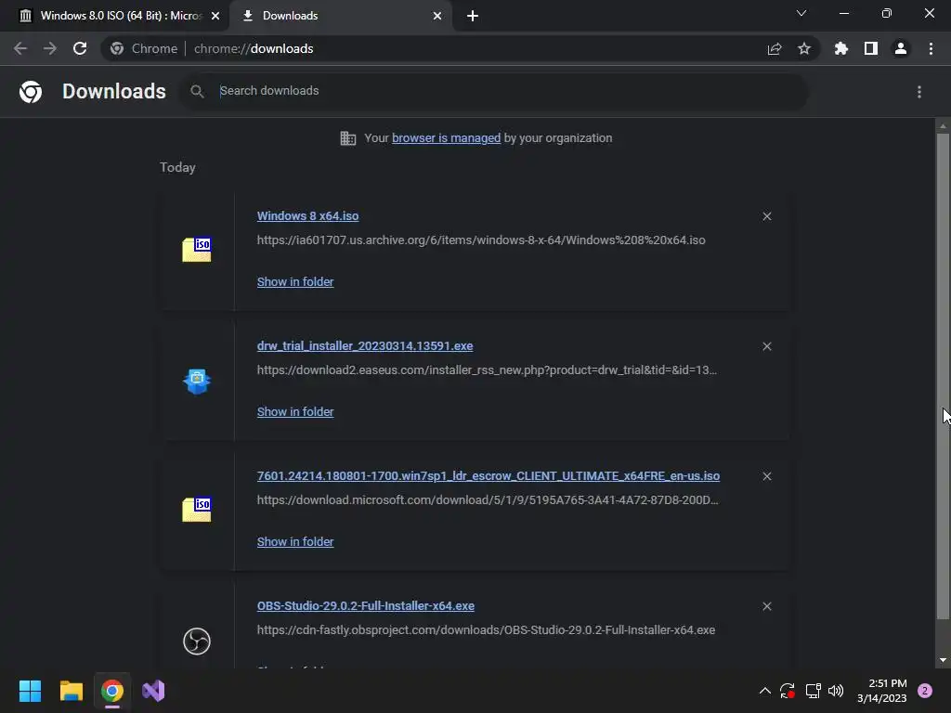Click the archive.org source URL text
951x713 pixels.
481,240
